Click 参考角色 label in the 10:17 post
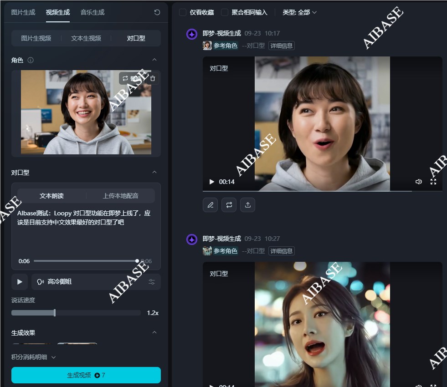This screenshot has height=387, width=447. (226, 46)
